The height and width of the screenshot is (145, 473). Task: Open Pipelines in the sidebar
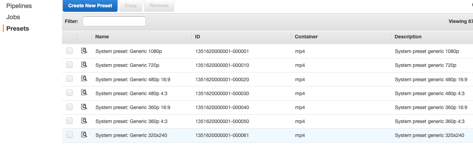point(19,6)
